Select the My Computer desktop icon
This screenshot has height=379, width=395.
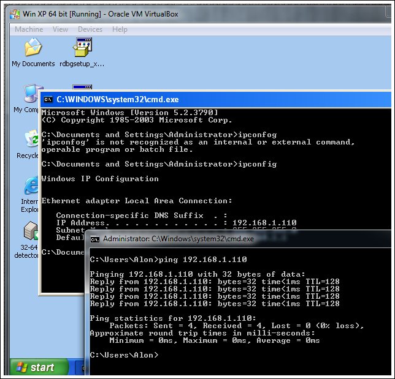(28, 99)
